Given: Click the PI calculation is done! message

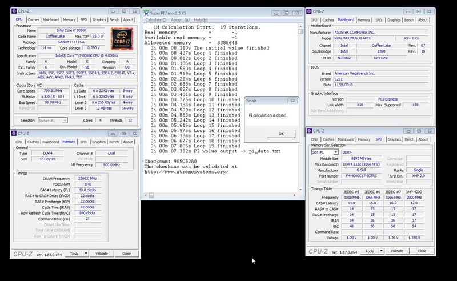Looking at the screenshot, I should (x=267, y=115).
